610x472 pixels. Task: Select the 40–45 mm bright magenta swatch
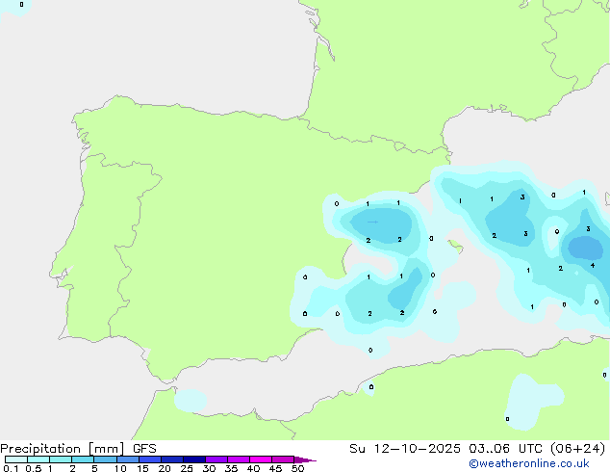[261, 459]
